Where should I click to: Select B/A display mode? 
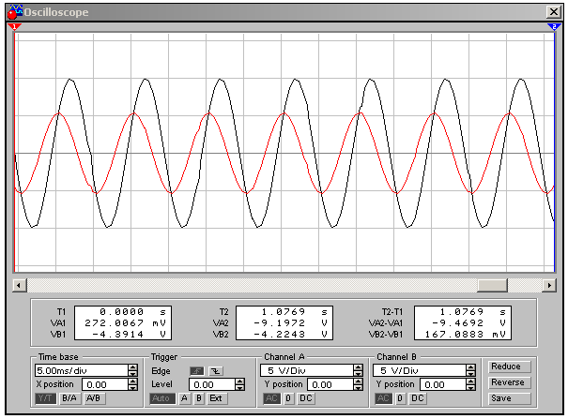(69, 398)
